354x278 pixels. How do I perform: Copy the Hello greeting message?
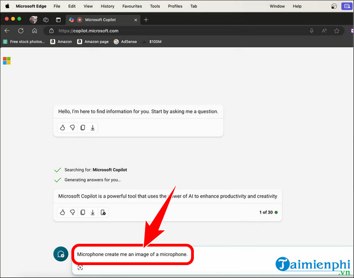pyautogui.click(x=83, y=127)
